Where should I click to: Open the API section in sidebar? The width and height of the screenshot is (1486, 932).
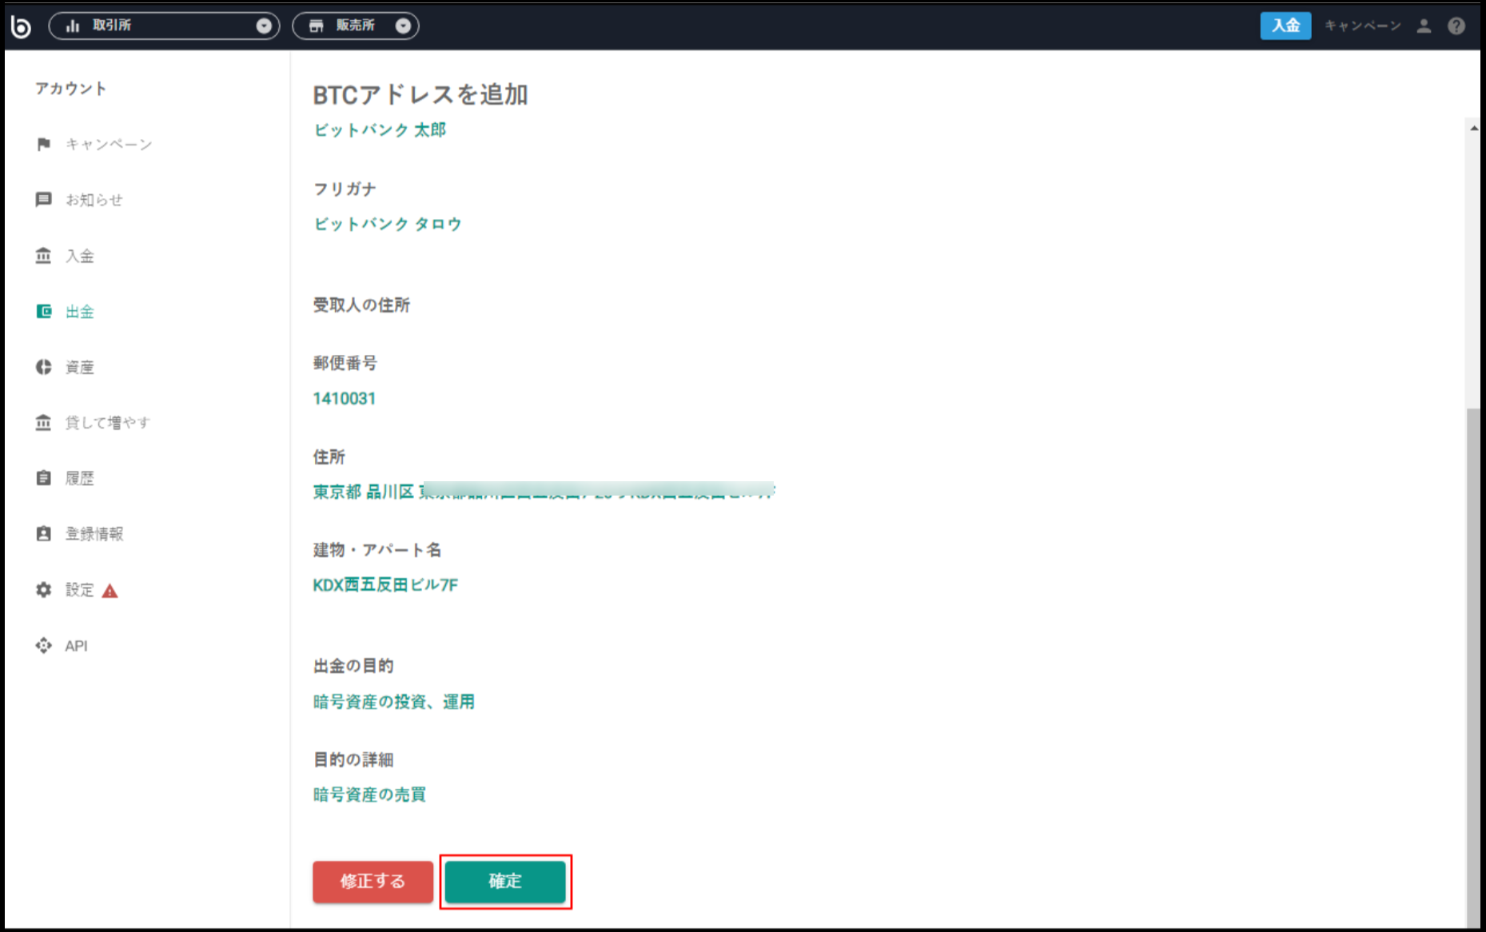(x=43, y=645)
